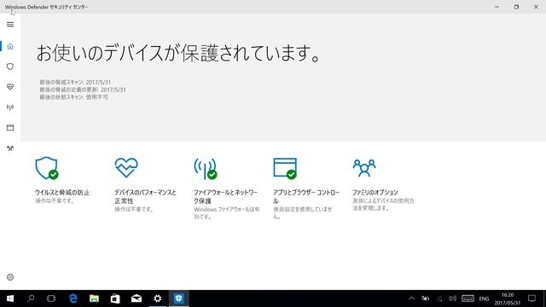Viewport: 546px width, 307px height.
Task: Open settings gear at sidebar bottom
Action: [10, 277]
